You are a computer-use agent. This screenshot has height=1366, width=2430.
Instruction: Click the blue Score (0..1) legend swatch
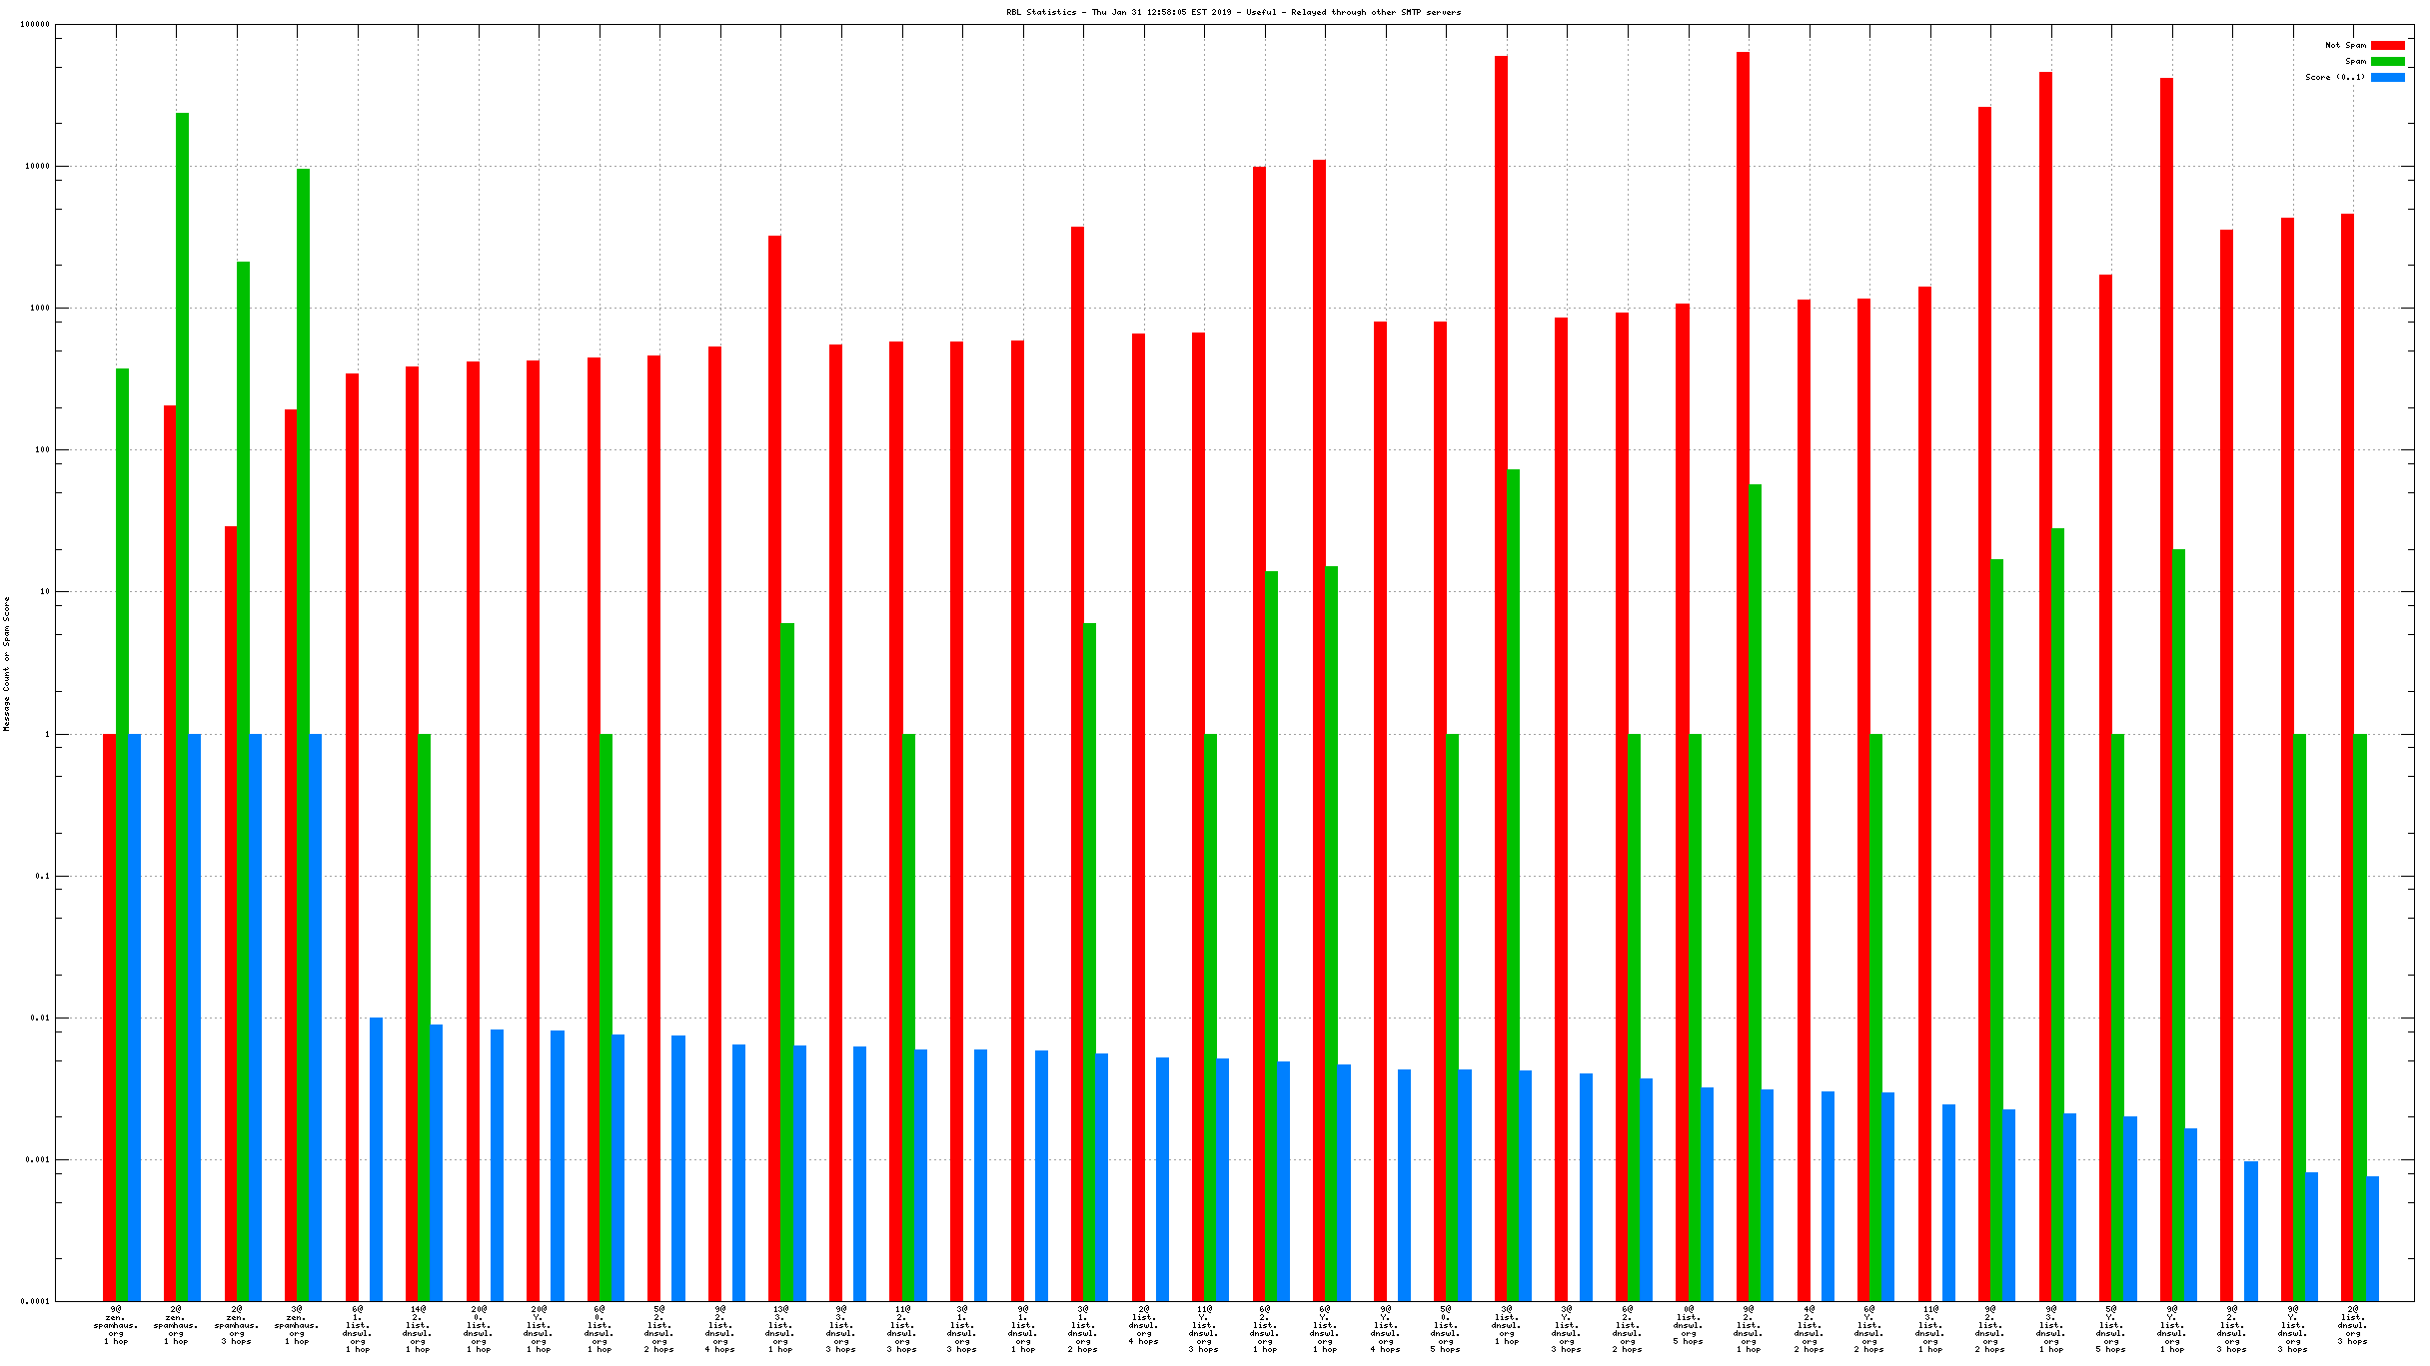coord(2387,77)
